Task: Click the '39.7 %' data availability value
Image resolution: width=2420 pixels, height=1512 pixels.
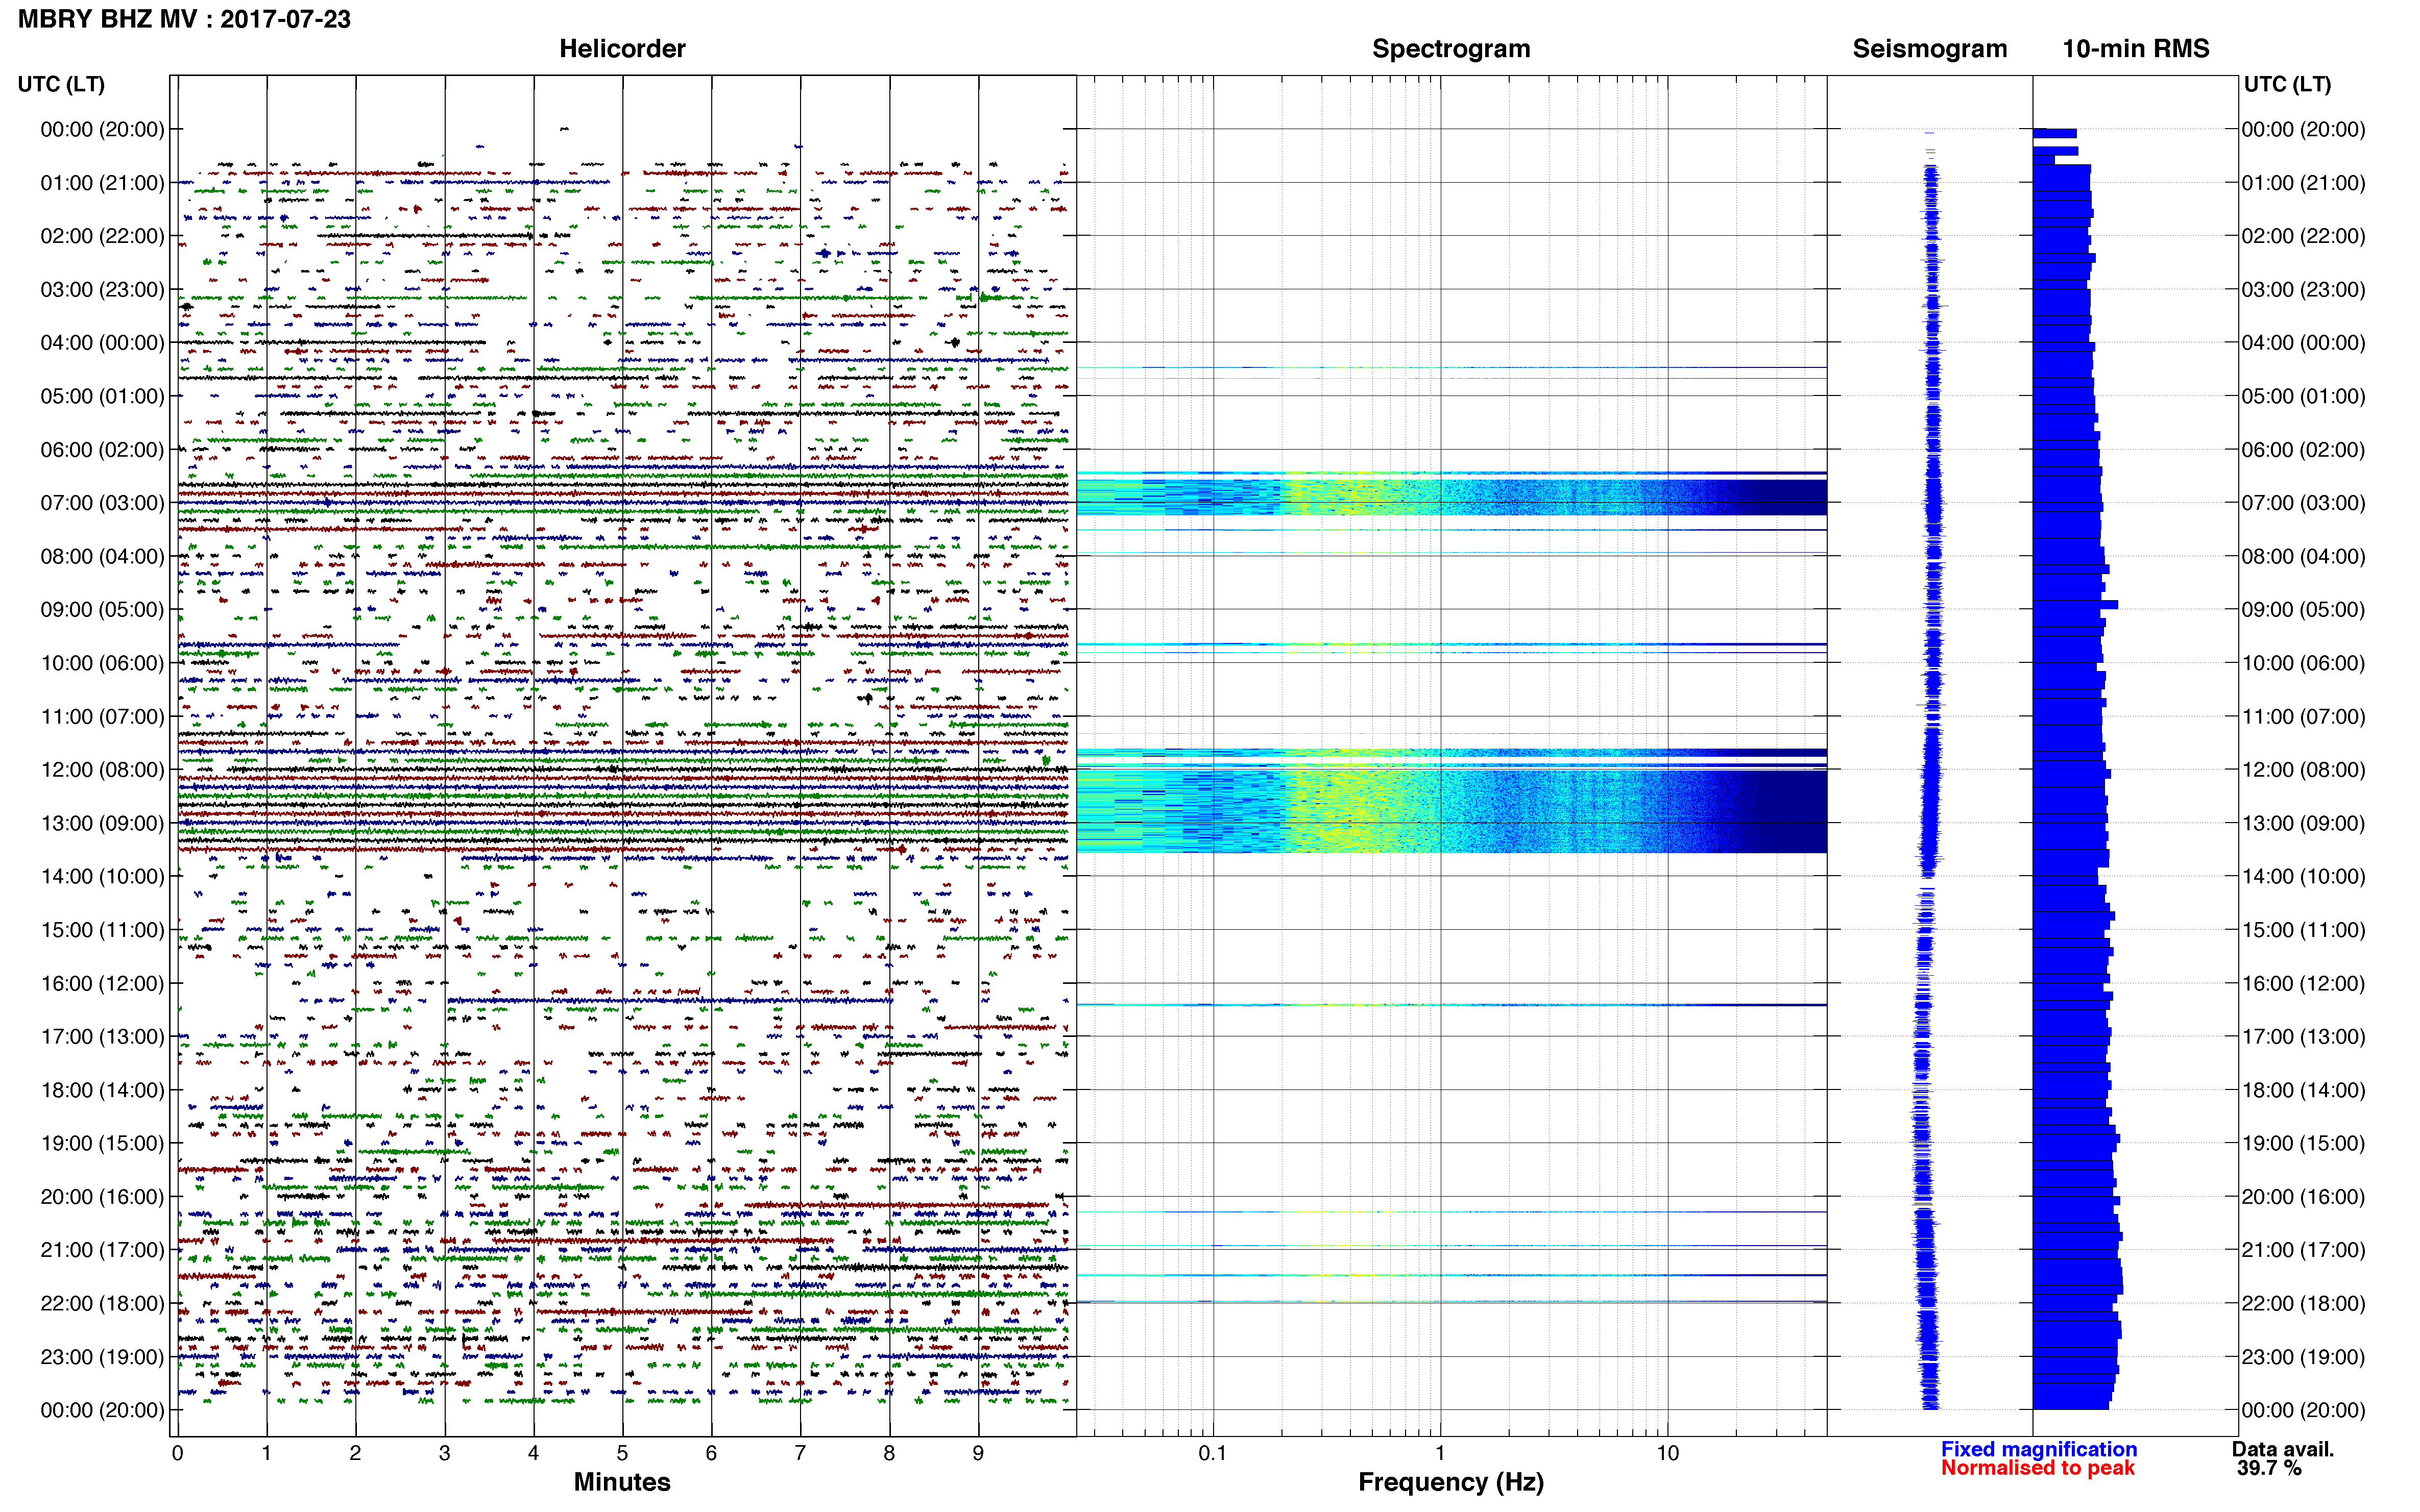Action: pyautogui.click(x=2269, y=1468)
